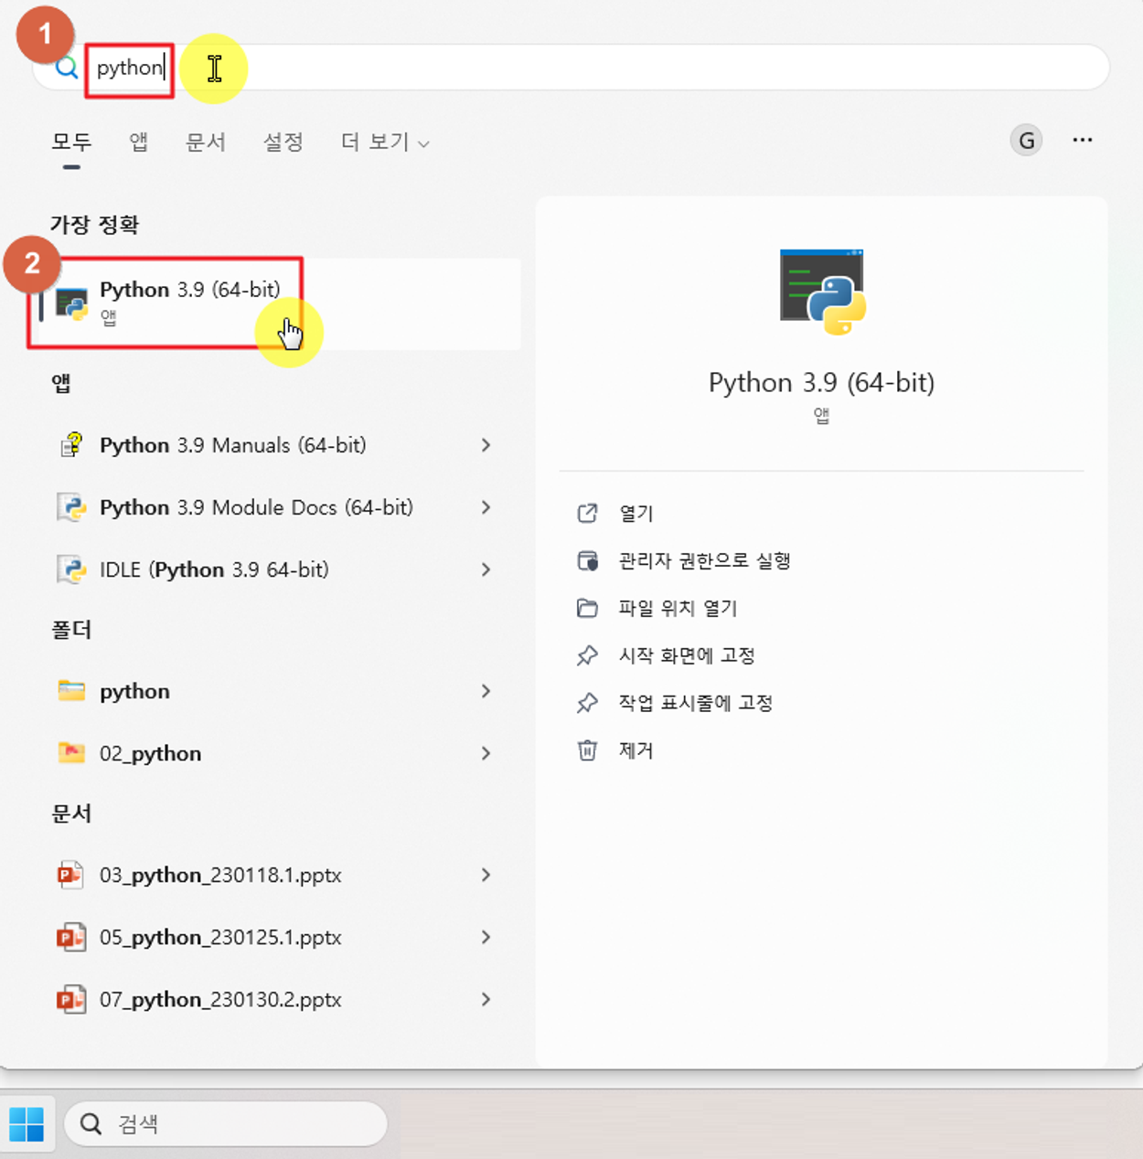This screenshot has height=1159, width=1143.
Task: Click the run-as-administrator shield icon
Action: pyautogui.click(x=587, y=560)
